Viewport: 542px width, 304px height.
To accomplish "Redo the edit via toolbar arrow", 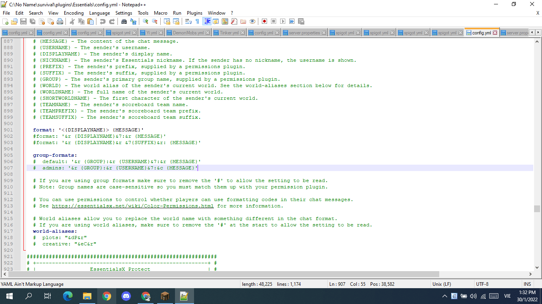I will pyautogui.click(x=112, y=21).
